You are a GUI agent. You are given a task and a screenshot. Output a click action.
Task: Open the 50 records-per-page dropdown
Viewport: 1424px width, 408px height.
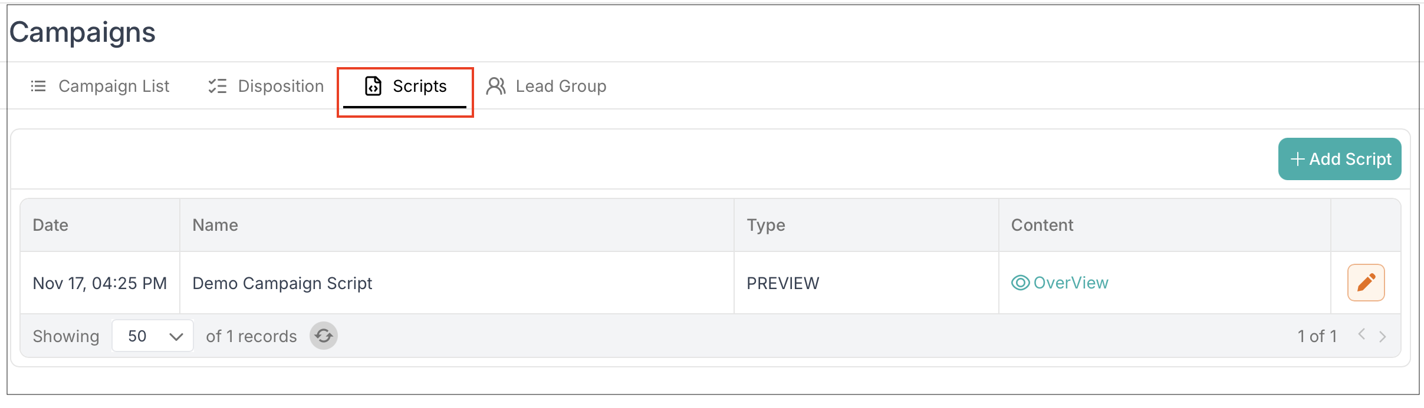point(153,336)
